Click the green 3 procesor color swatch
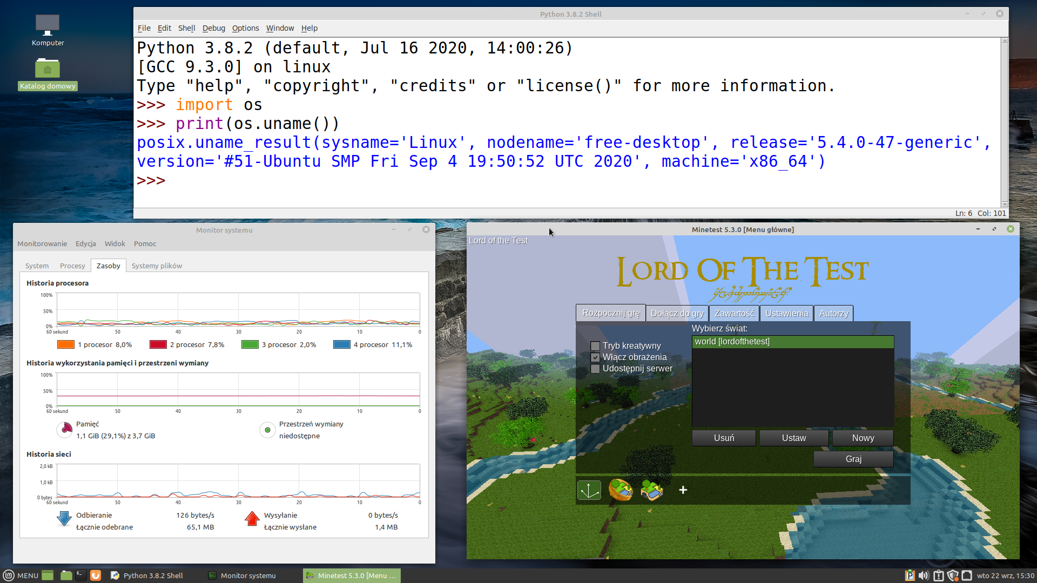Image resolution: width=1037 pixels, height=583 pixels. point(250,344)
